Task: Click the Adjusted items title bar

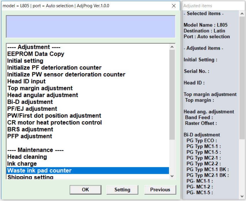Action: pyautogui.click(x=213, y=6)
